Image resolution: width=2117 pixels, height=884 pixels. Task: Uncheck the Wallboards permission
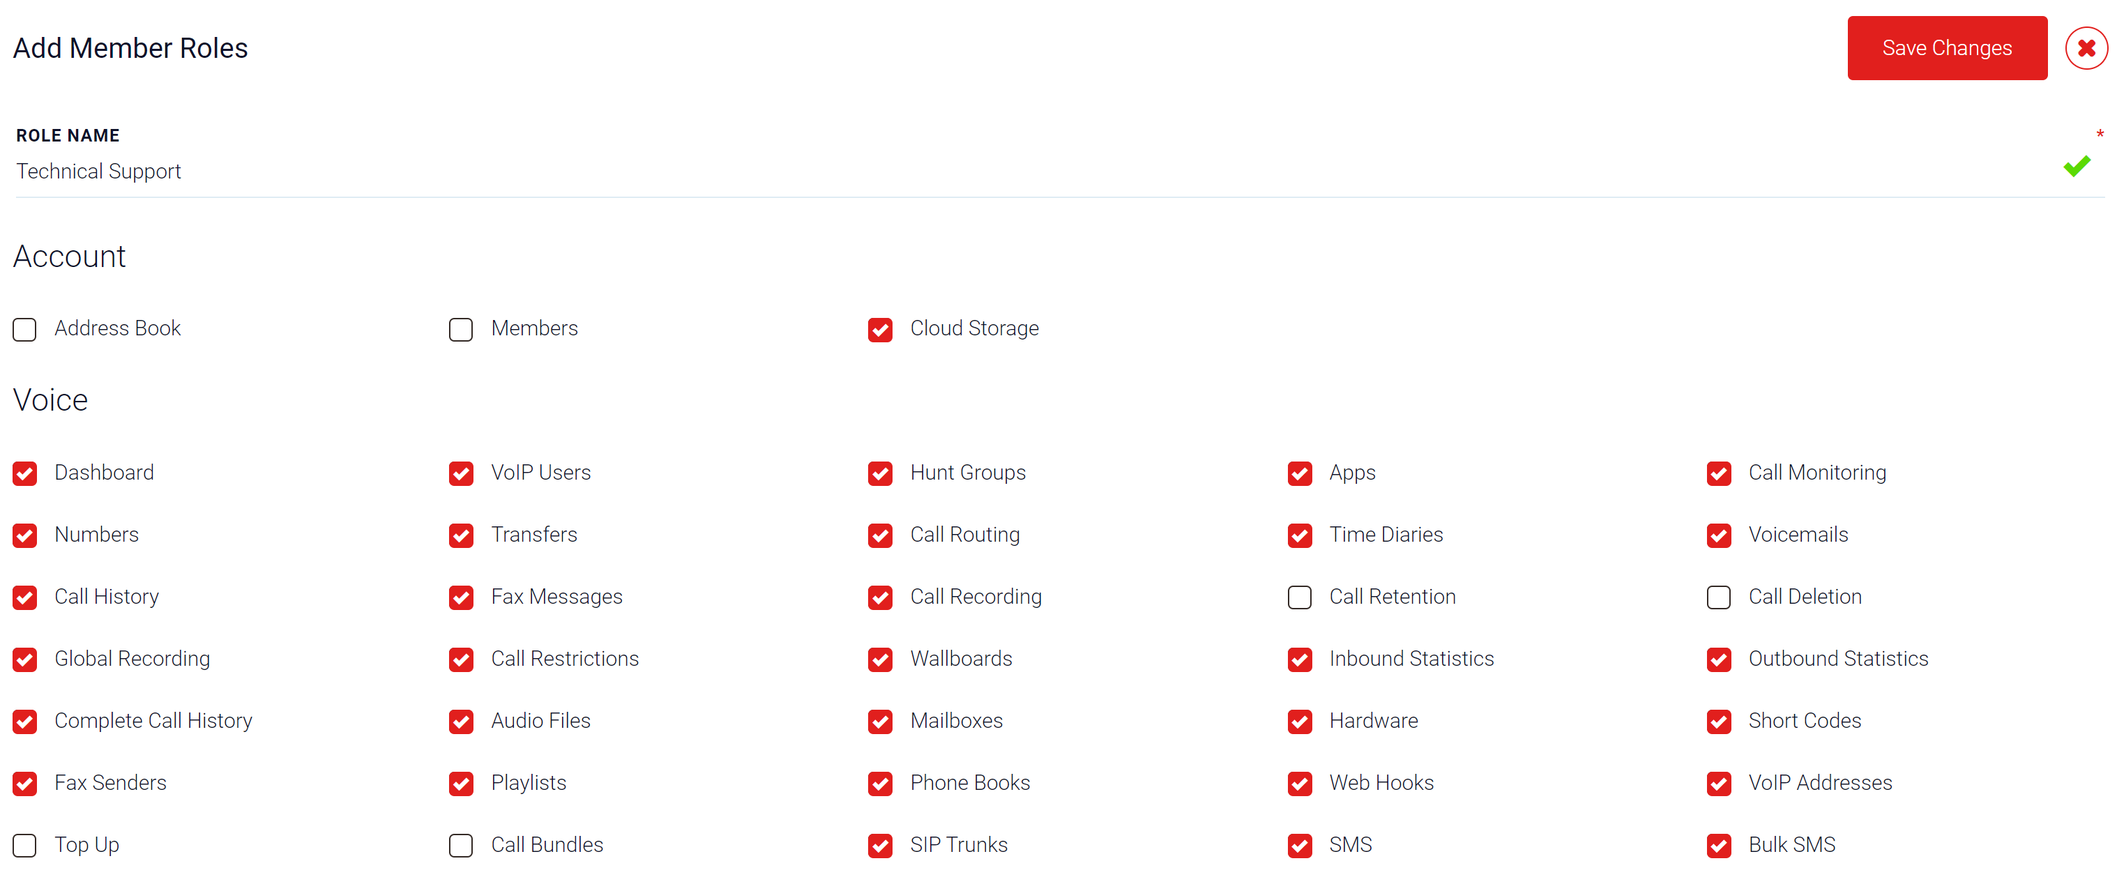pos(880,660)
